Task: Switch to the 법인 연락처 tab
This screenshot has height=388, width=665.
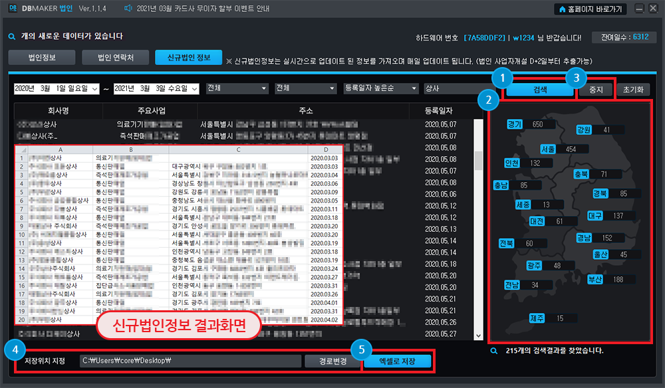Action: tap(115, 58)
